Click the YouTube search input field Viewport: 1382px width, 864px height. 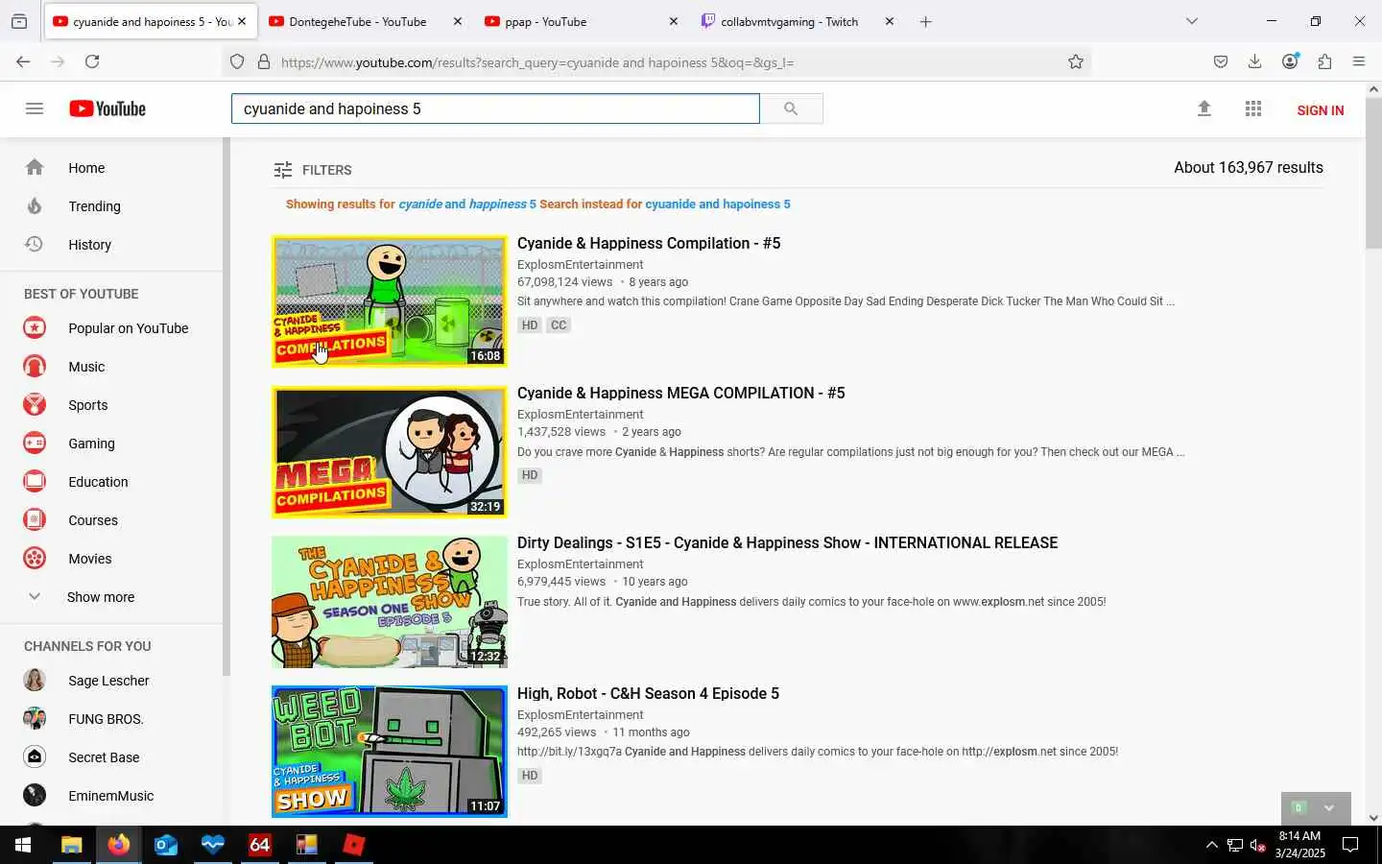pyautogui.click(x=495, y=108)
